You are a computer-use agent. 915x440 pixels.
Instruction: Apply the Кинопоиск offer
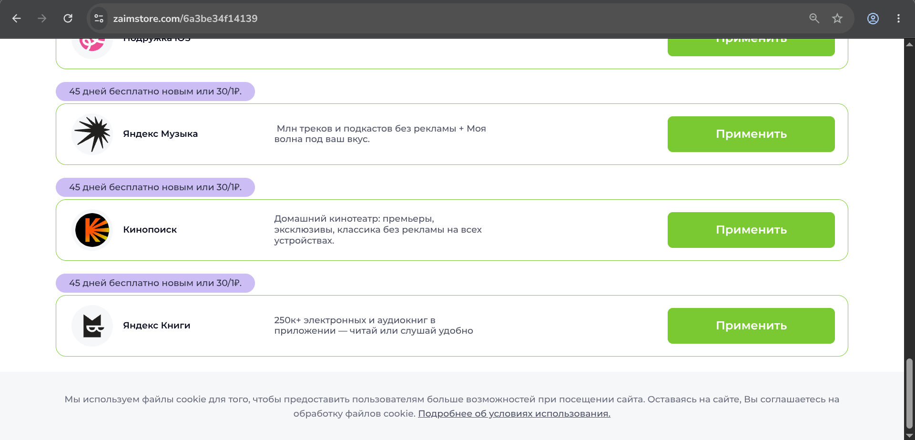coord(751,230)
